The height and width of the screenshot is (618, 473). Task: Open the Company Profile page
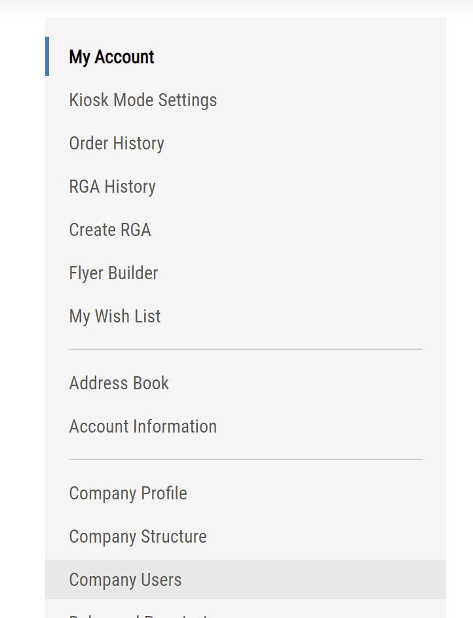pos(128,493)
